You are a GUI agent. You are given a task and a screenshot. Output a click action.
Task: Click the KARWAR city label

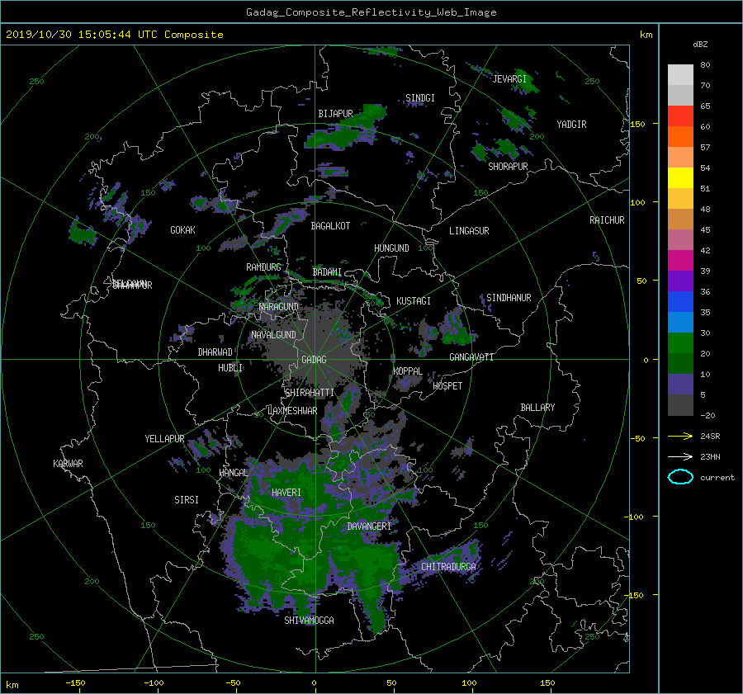click(x=68, y=463)
